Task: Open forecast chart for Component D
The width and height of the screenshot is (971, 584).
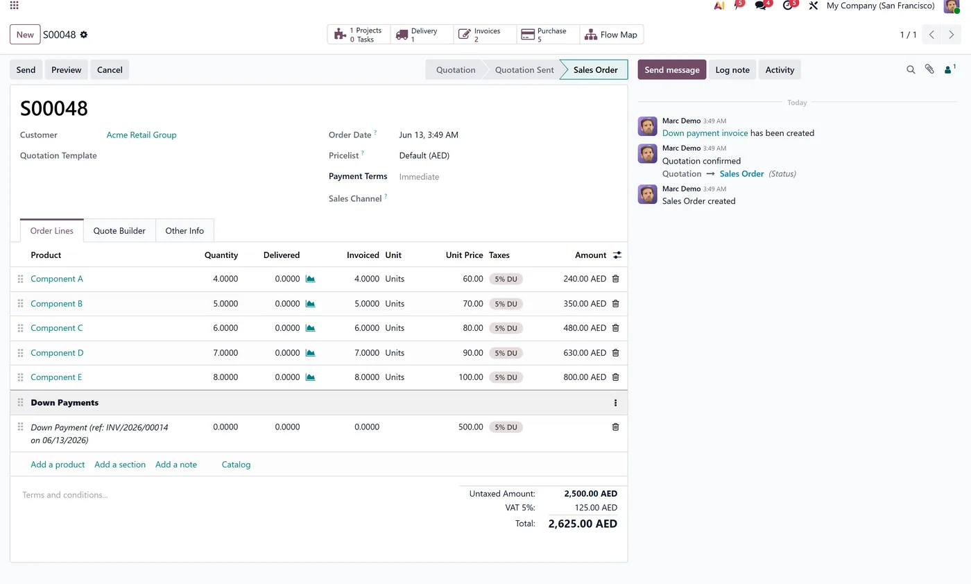Action: tap(311, 353)
